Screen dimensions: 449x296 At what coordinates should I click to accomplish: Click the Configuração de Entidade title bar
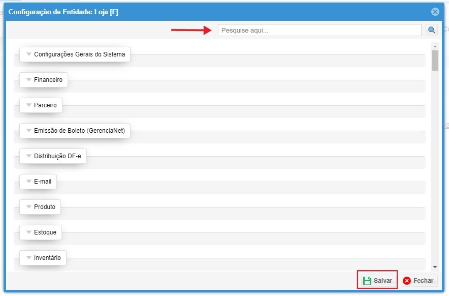coord(203,12)
